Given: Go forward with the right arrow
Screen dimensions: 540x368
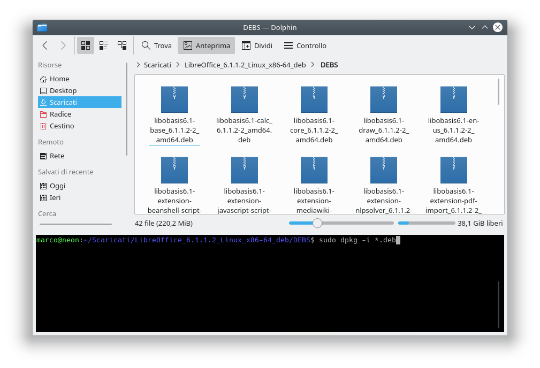Looking at the screenshot, I should (x=63, y=45).
